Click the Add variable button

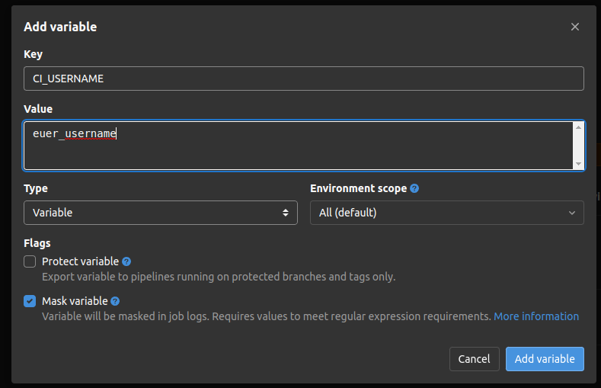click(x=545, y=359)
